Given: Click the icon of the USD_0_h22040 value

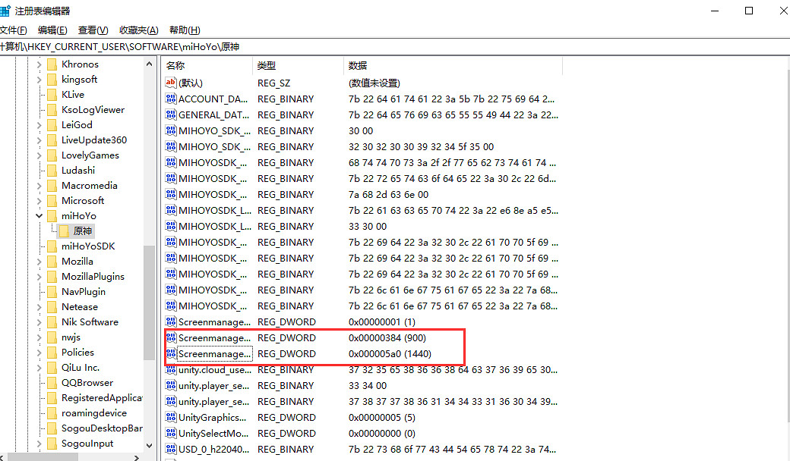Looking at the screenshot, I should [171, 450].
